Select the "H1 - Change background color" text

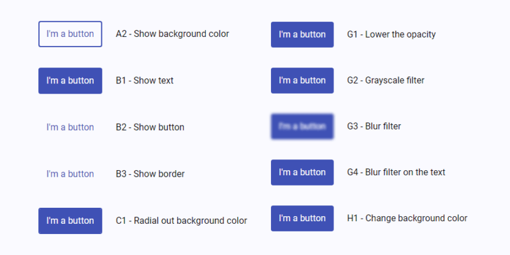(x=407, y=218)
